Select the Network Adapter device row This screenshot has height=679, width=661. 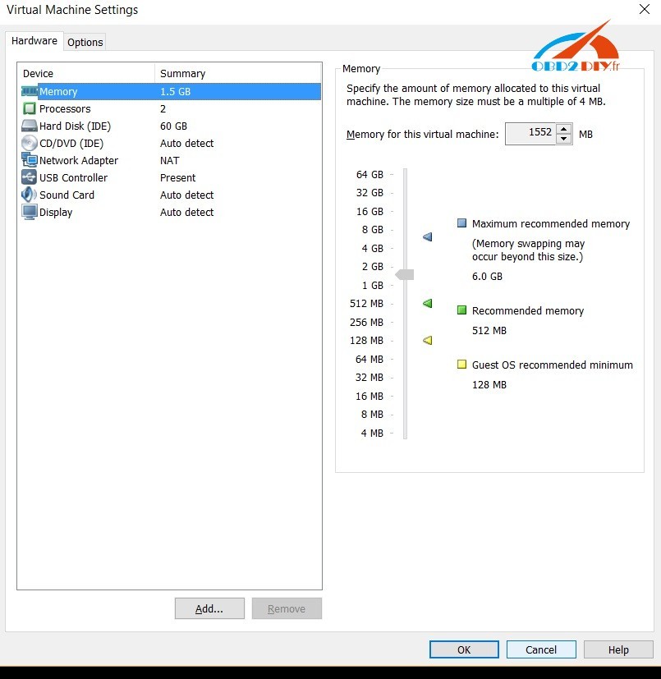[171, 160]
